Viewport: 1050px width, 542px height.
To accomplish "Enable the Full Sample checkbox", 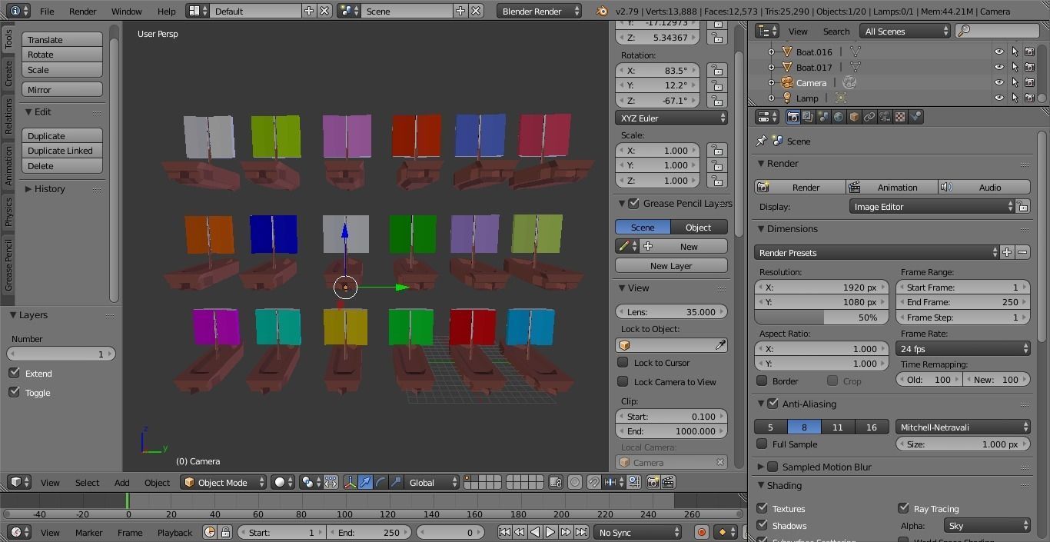I will pos(762,444).
